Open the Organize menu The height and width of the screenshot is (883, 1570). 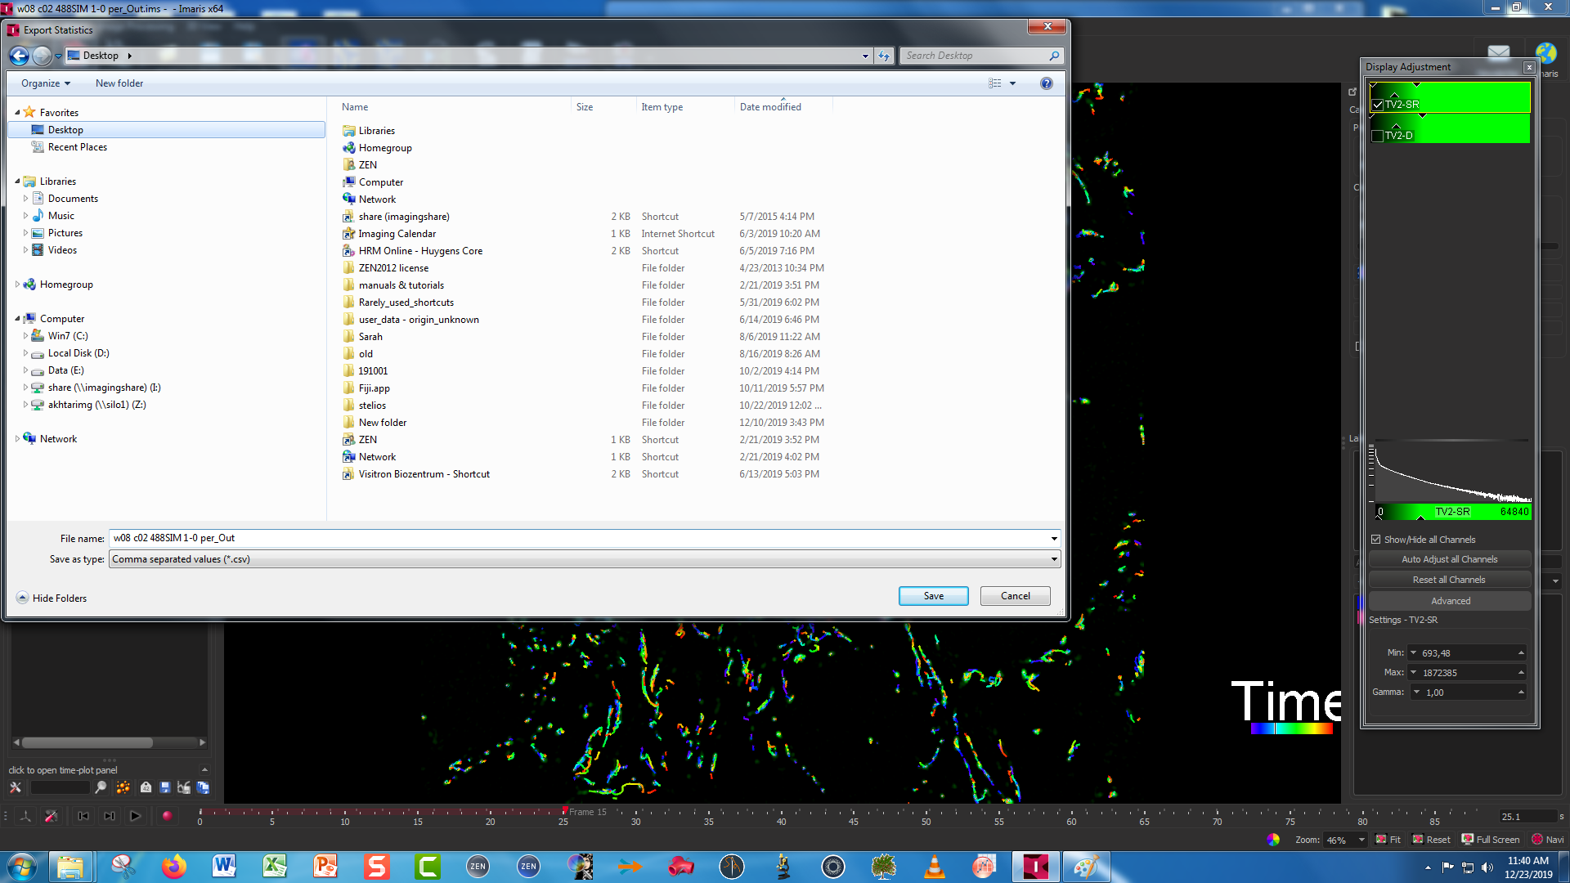pos(46,83)
